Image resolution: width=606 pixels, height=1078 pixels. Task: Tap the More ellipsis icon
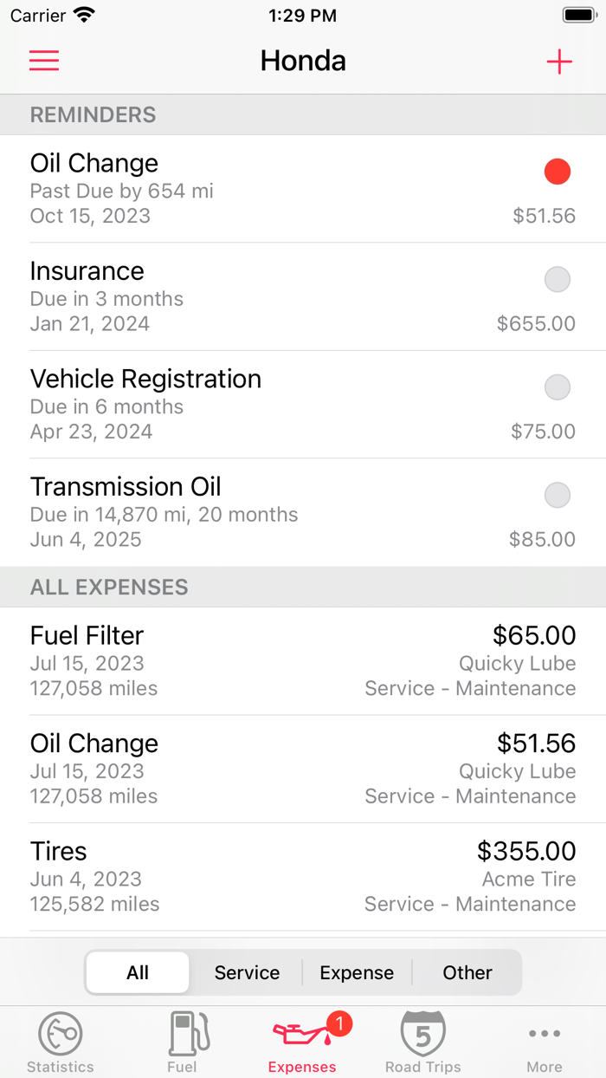[x=544, y=1033]
